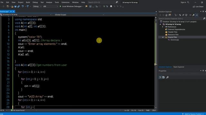Click the Pending Changes Filter icon

176,15
